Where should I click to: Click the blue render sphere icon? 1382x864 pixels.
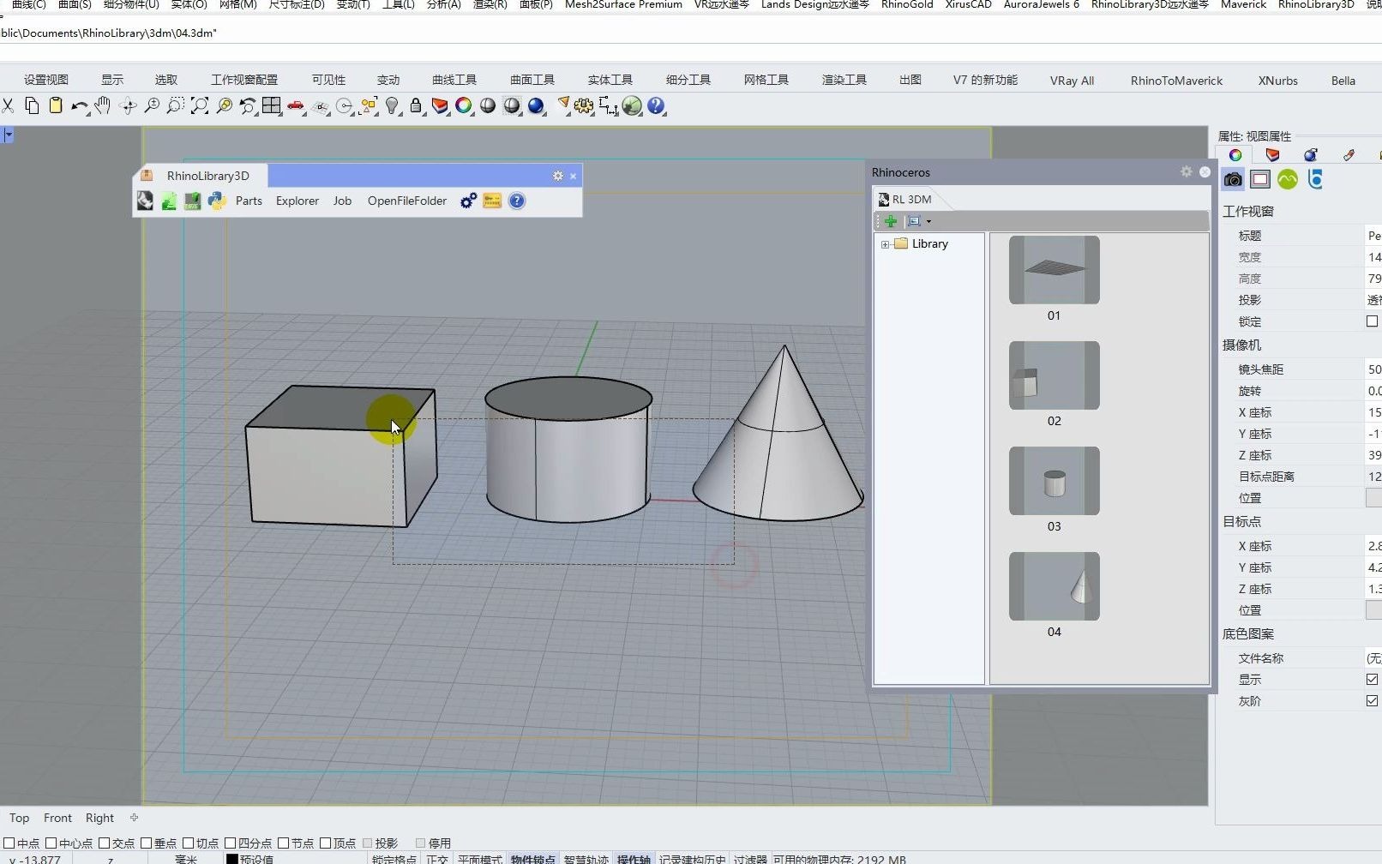coord(537,105)
